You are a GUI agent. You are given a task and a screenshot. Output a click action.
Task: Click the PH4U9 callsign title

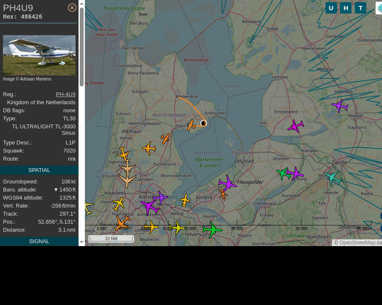(18, 8)
